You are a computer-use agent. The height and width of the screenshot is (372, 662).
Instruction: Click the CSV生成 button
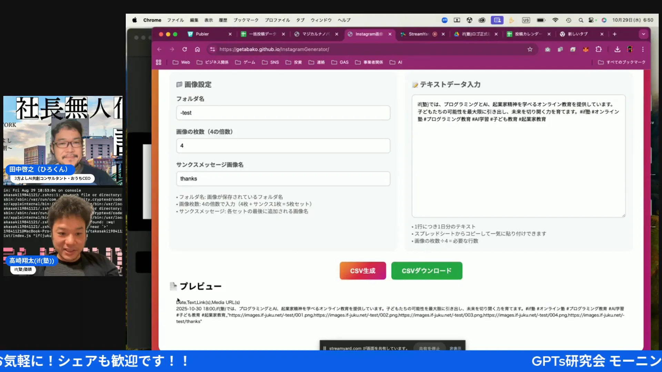pos(362,271)
